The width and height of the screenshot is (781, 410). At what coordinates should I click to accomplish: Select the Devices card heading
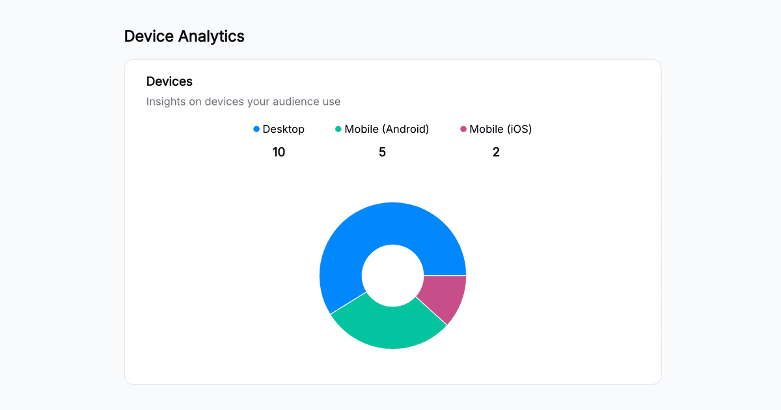pyautogui.click(x=169, y=81)
